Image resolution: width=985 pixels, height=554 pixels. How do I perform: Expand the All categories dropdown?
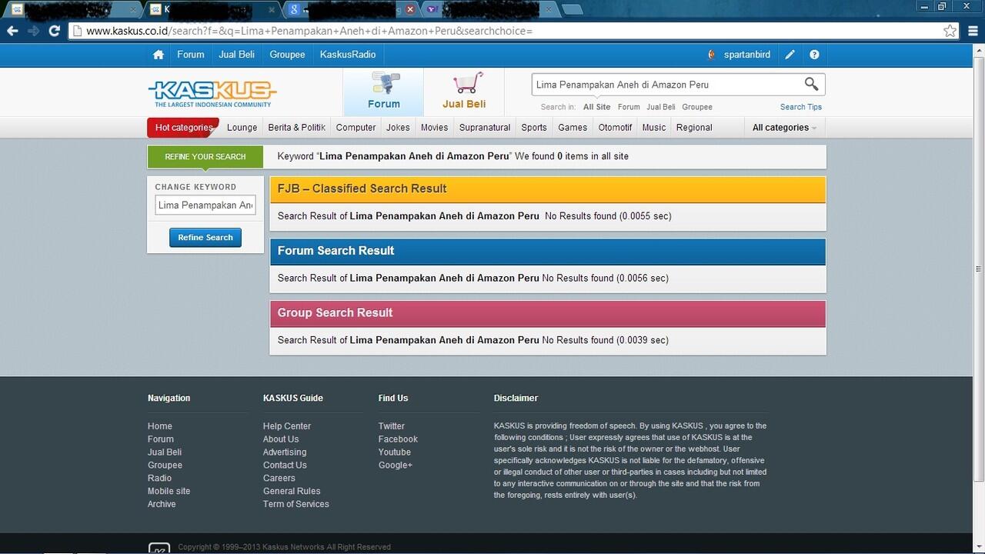784,128
